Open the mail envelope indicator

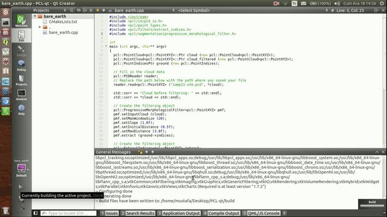304,4
